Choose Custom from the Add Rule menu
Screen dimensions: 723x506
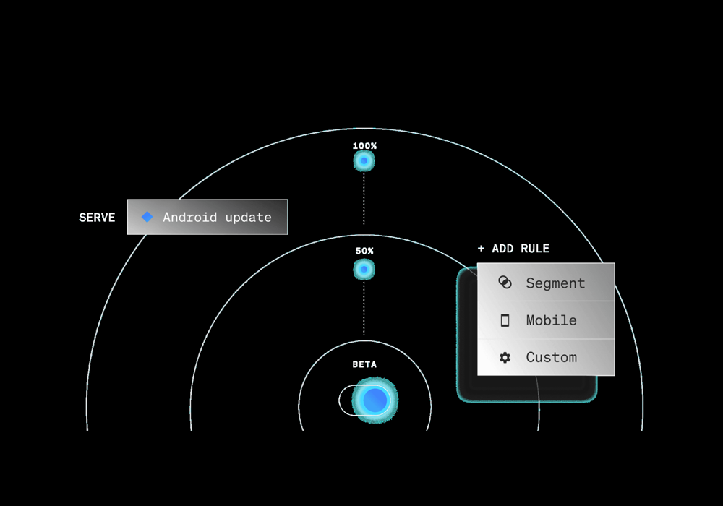pos(551,357)
